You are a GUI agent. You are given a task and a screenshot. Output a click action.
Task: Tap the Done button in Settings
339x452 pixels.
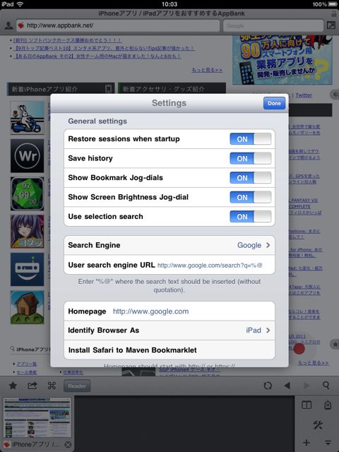pyautogui.click(x=274, y=103)
